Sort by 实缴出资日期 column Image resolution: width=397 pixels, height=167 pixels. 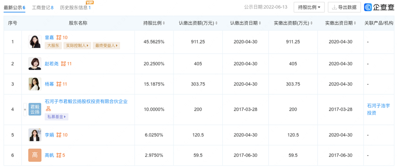pyautogui.click(x=355, y=23)
